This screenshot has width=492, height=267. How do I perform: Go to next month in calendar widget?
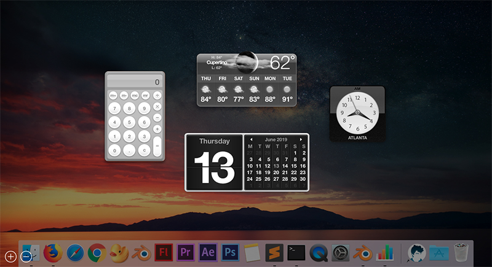tap(301, 139)
